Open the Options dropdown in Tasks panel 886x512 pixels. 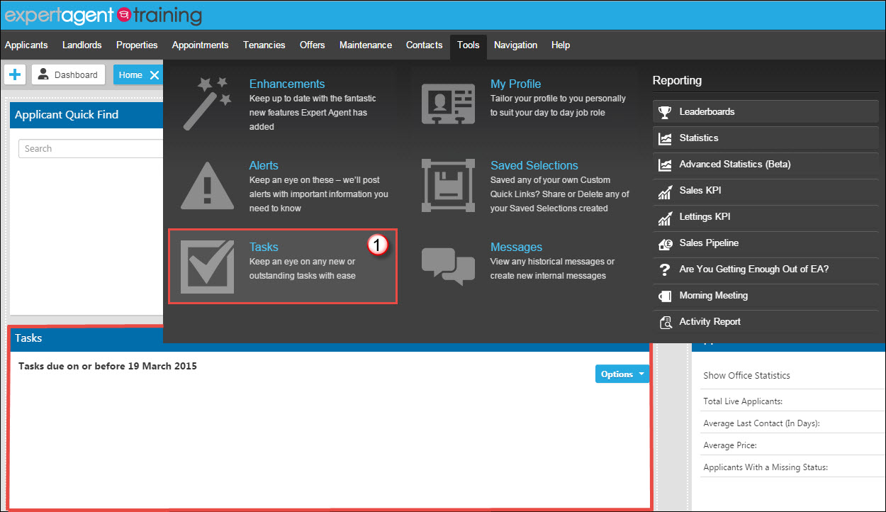(x=622, y=374)
